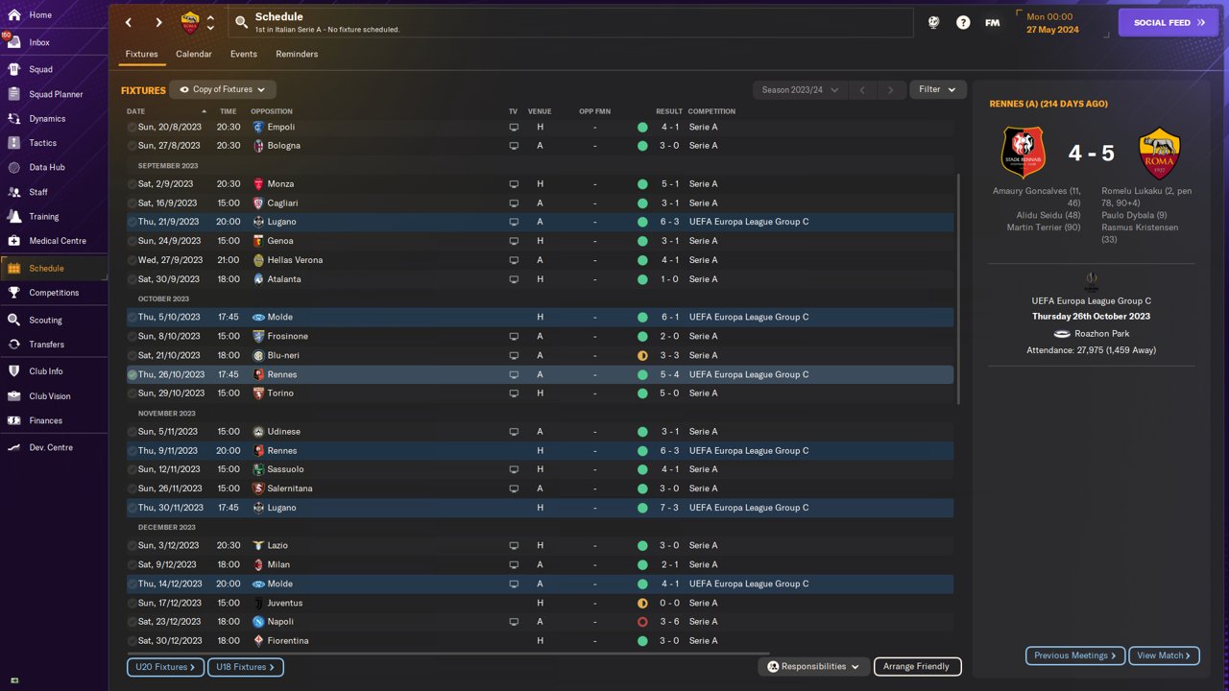Open the FM menu icon

[x=993, y=22]
